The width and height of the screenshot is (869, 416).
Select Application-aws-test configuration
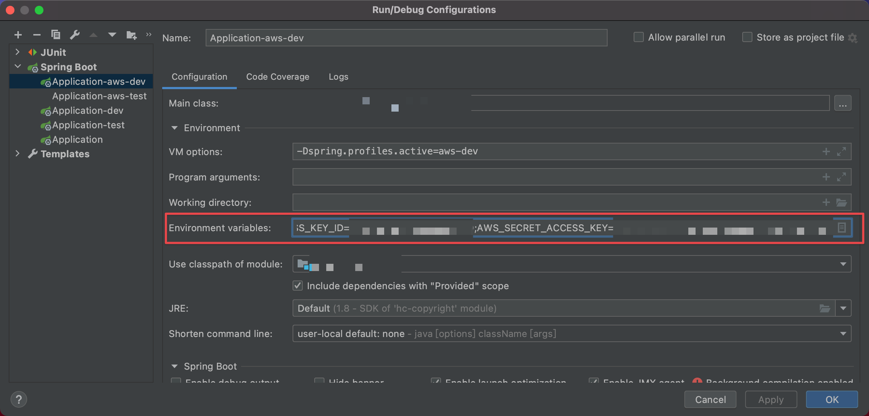pos(99,96)
